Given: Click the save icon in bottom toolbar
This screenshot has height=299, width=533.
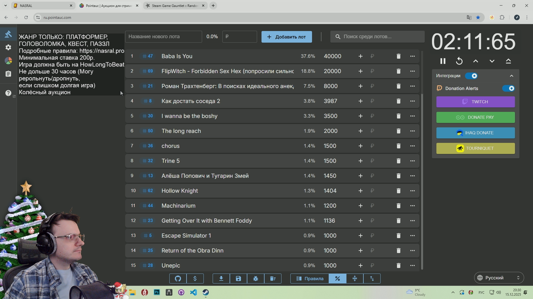Looking at the screenshot, I should pyautogui.click(x=238, y=279).
